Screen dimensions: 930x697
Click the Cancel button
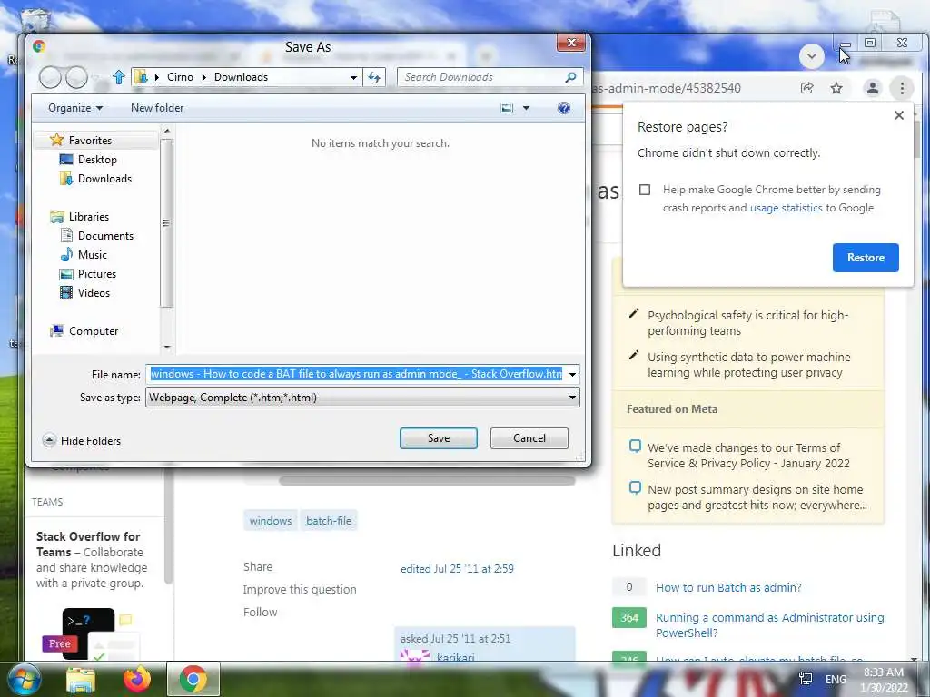(529, 438)
